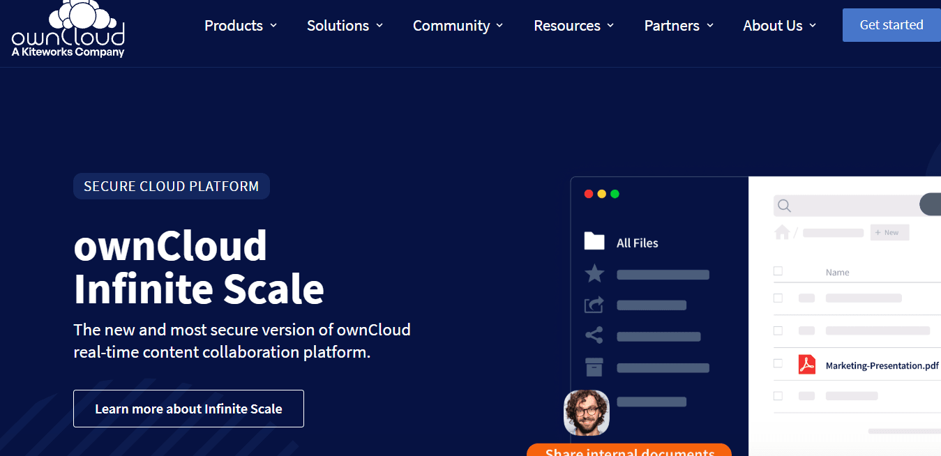Click the red window dot
Screen dimensions: 941x456
coord(589,194)
